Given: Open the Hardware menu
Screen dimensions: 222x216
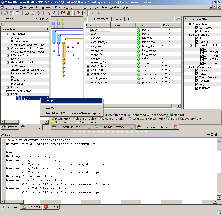Looking at the screenshot, I should pos(46,7).
